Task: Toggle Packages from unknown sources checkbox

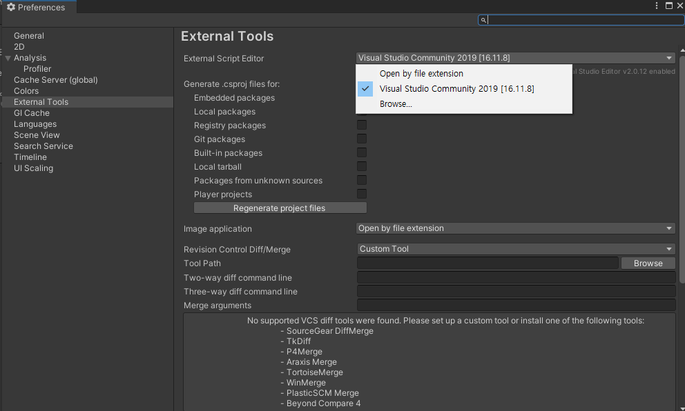Action: pos(362,180)
